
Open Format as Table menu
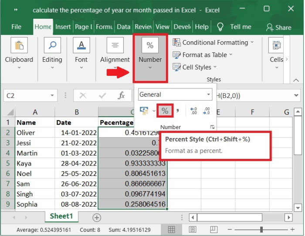(203, 55)
